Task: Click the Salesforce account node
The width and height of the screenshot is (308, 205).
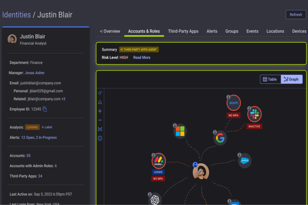Action: click(245, 160)
